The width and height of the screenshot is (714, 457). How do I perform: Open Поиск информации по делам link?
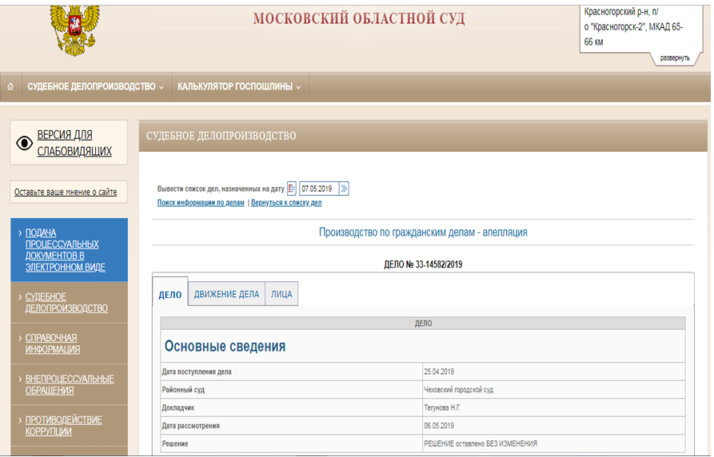tap(201, 203)
